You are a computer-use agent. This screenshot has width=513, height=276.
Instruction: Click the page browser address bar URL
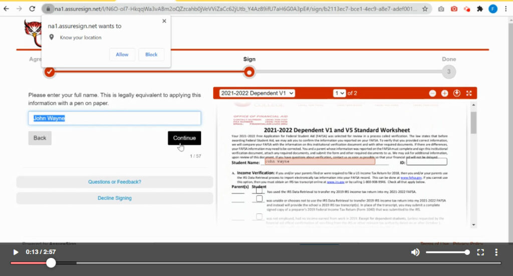235,9
